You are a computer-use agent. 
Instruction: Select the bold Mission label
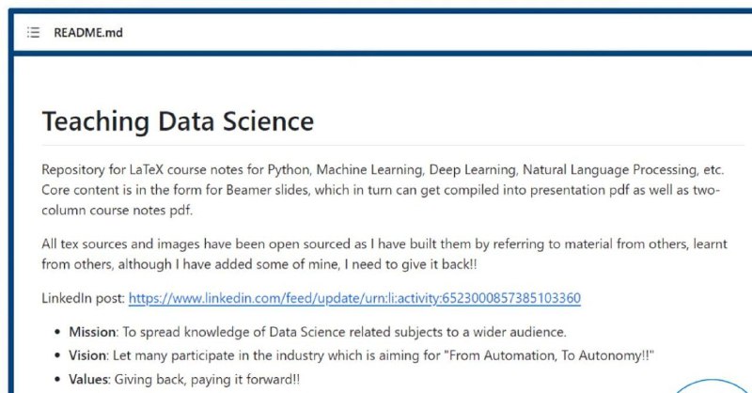click(x=92, y=332)
